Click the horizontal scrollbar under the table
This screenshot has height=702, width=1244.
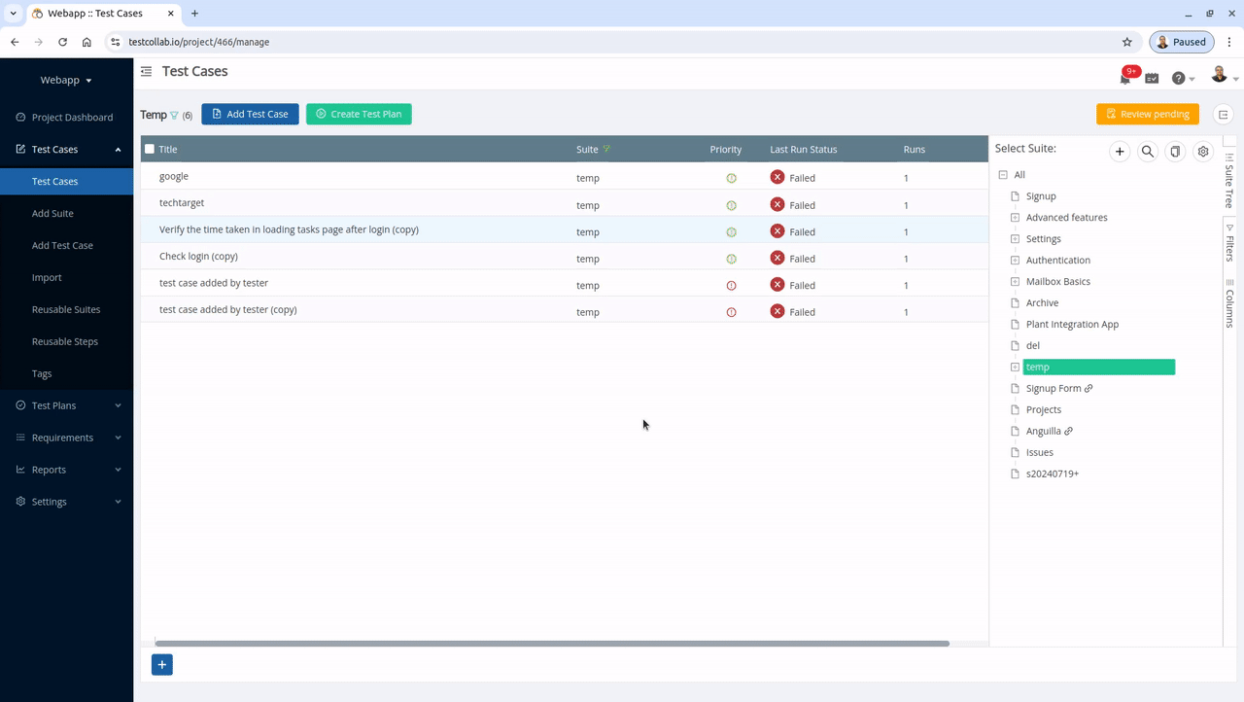(552, 644)
